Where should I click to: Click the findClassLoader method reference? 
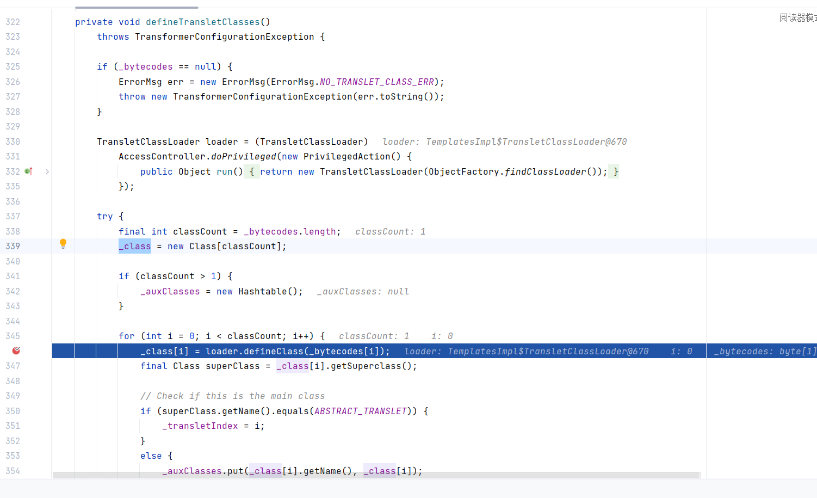click(546, 172)
